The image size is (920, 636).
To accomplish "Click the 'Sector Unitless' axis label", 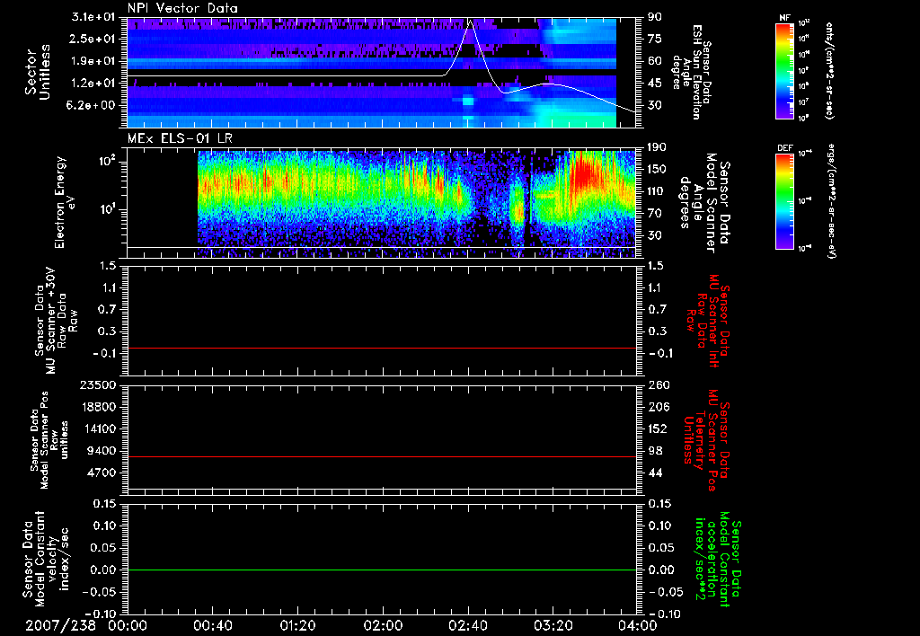I will coord(38,72).
